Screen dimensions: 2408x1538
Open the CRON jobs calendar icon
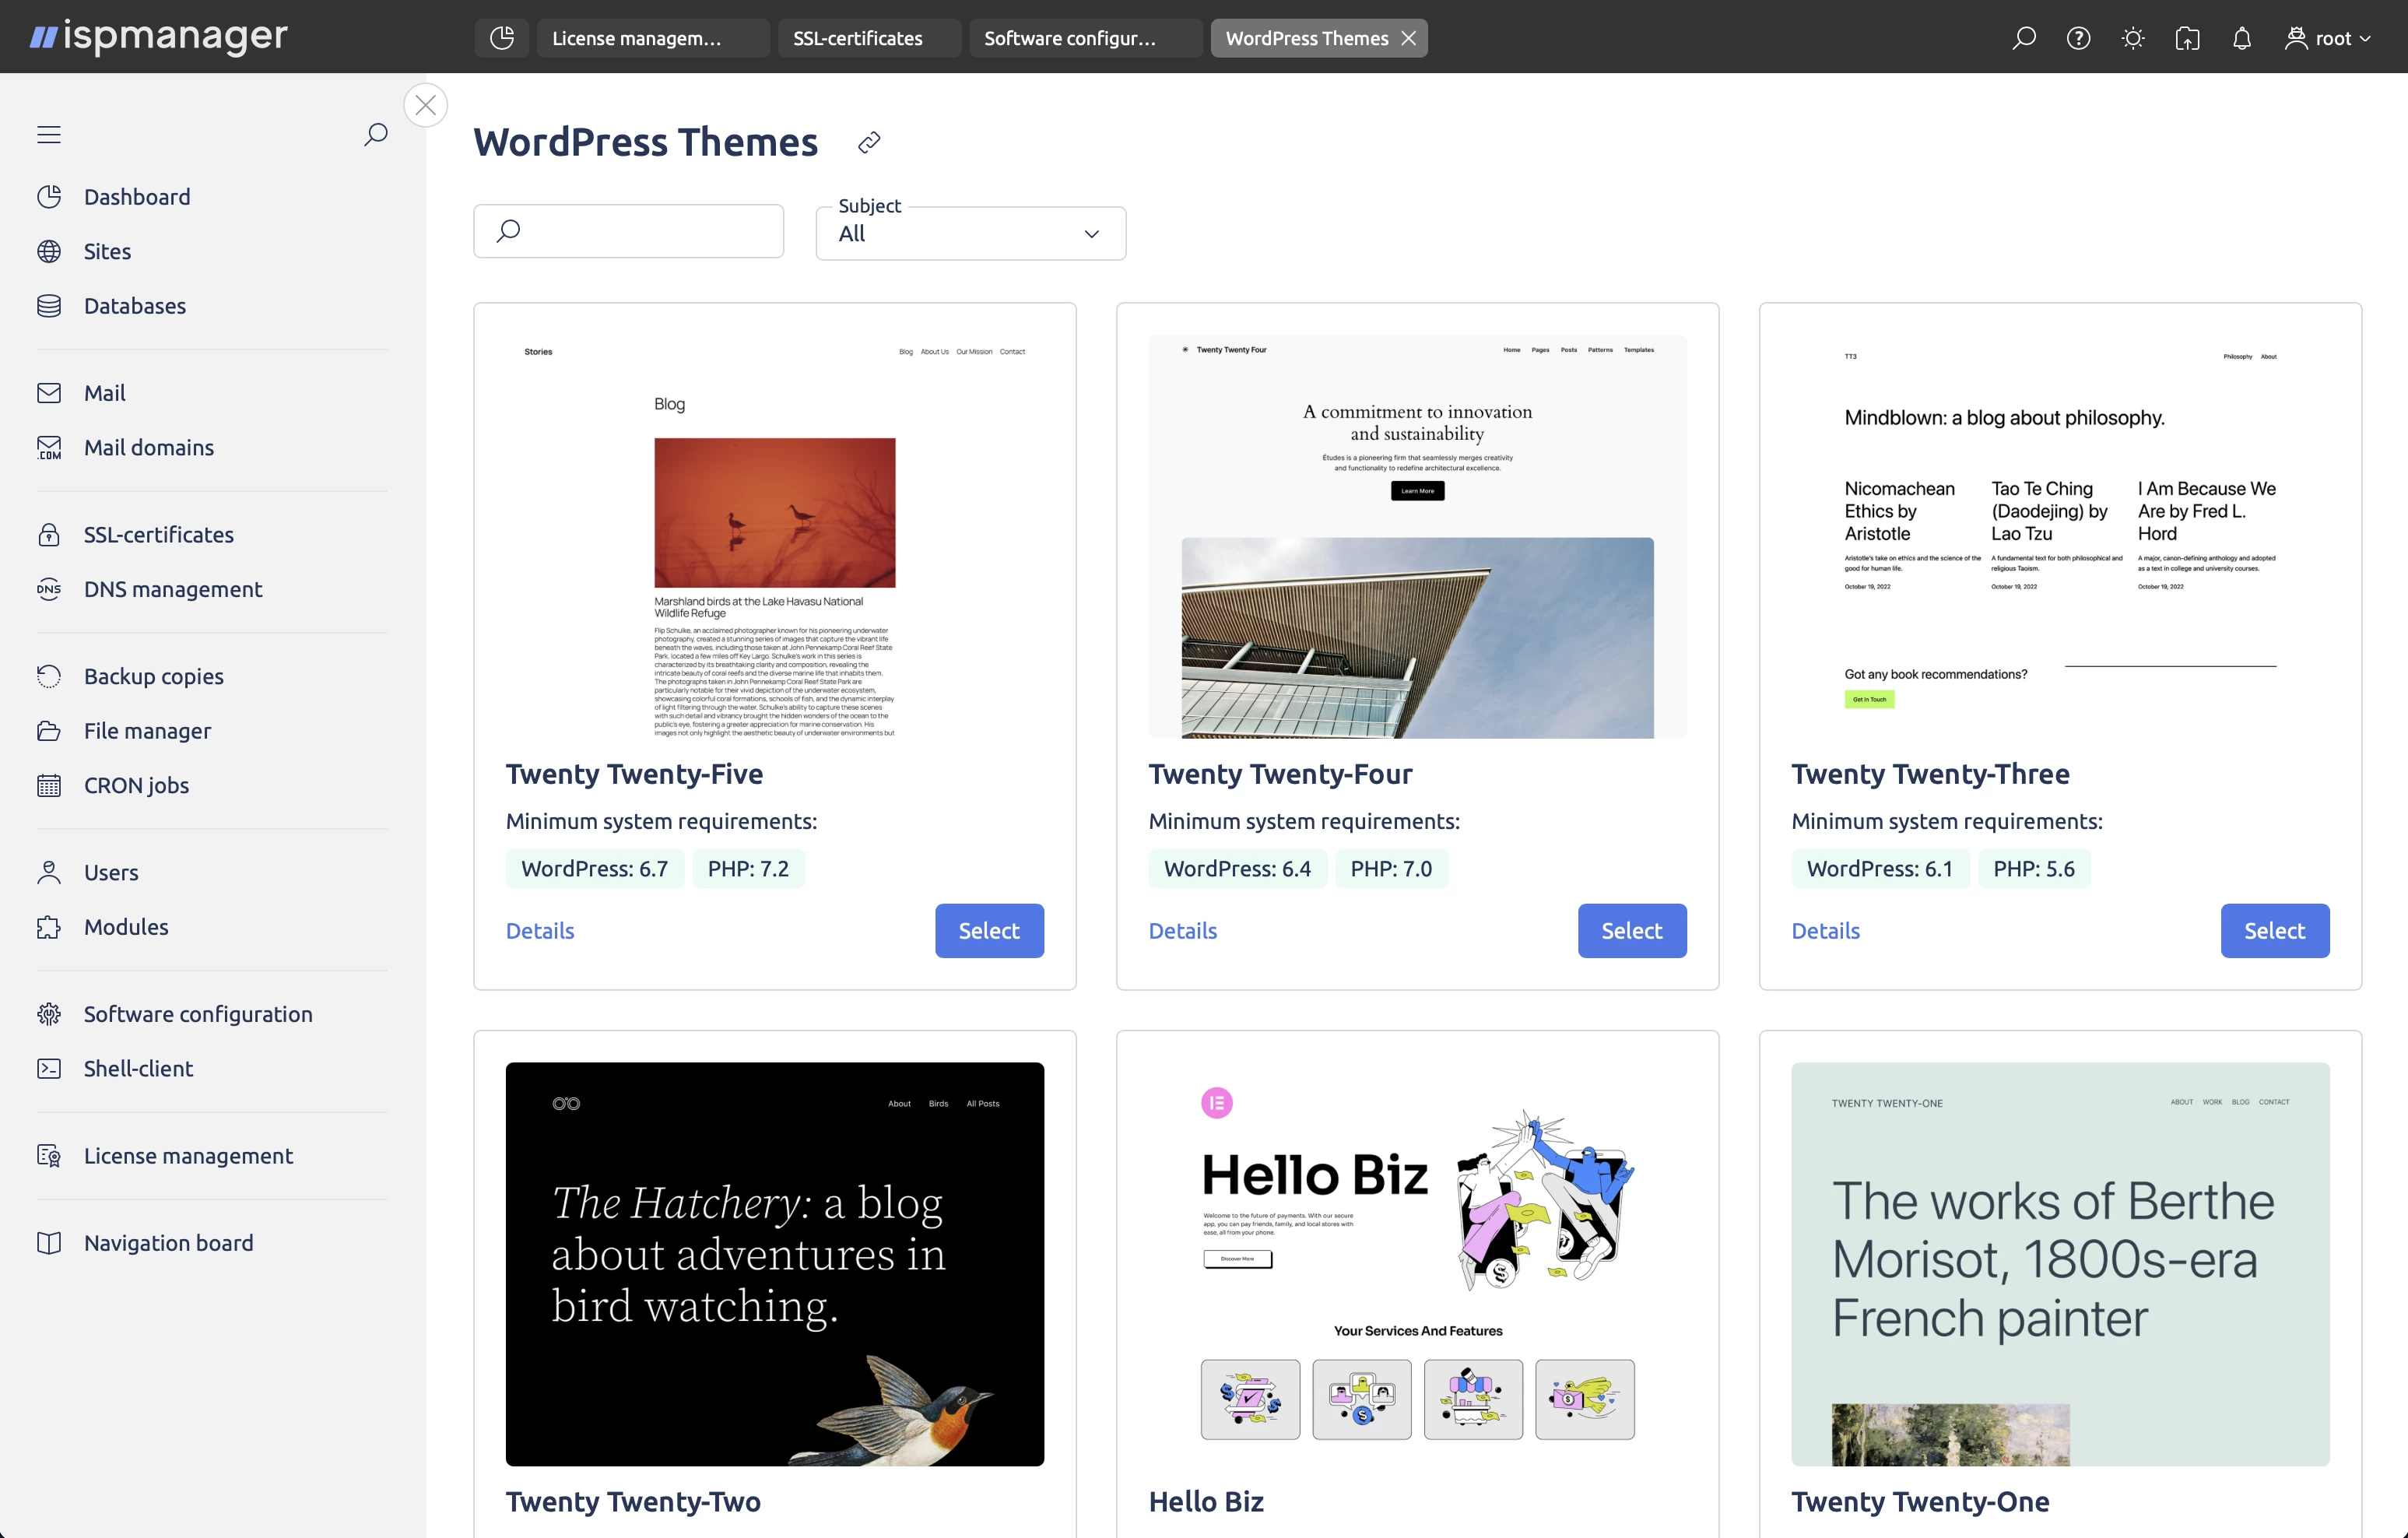[x=49, y=785]
